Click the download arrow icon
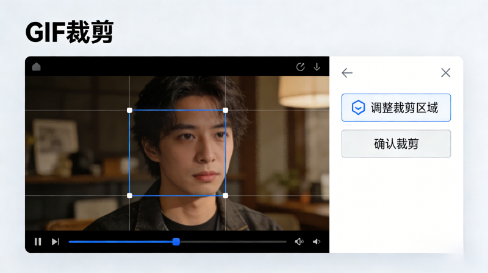The width and height of the screenshot is (488, 273). pyautogui.click(x=317, y=67)
